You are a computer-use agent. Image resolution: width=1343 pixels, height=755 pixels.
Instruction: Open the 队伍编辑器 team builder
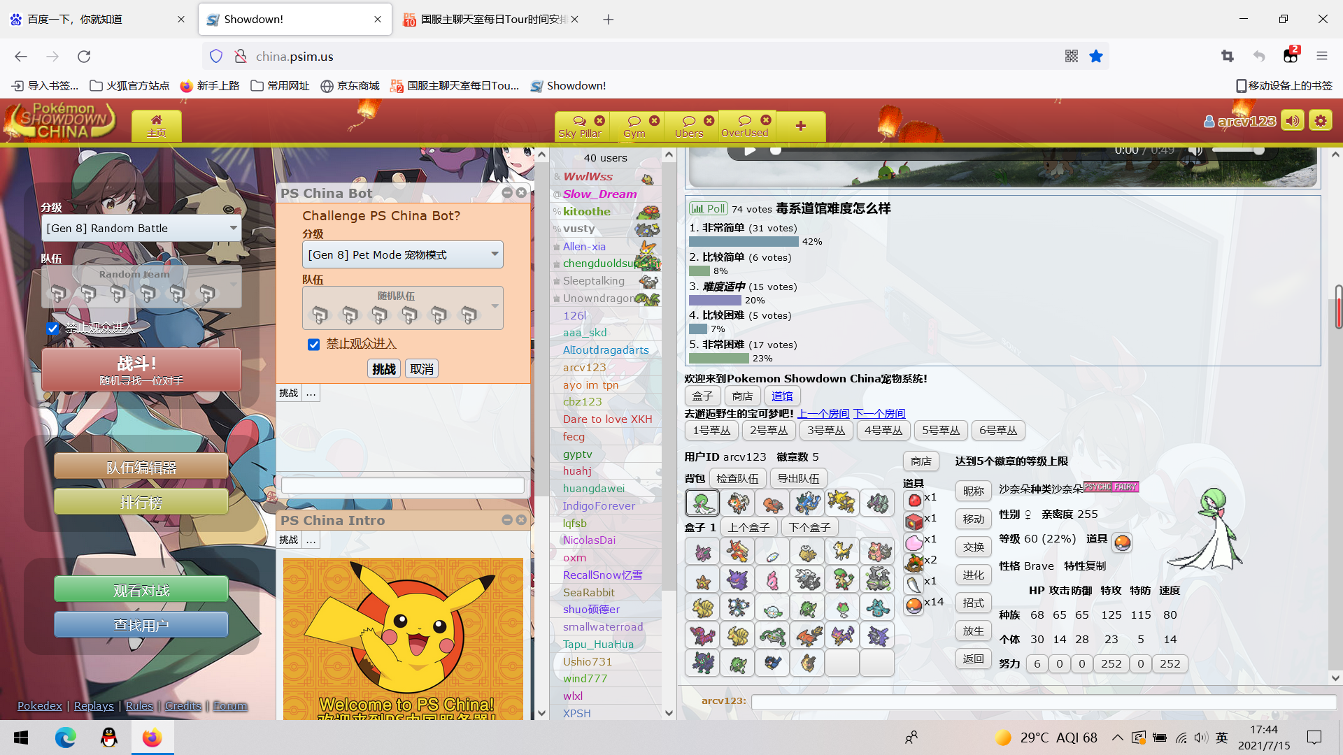(141, 467)
